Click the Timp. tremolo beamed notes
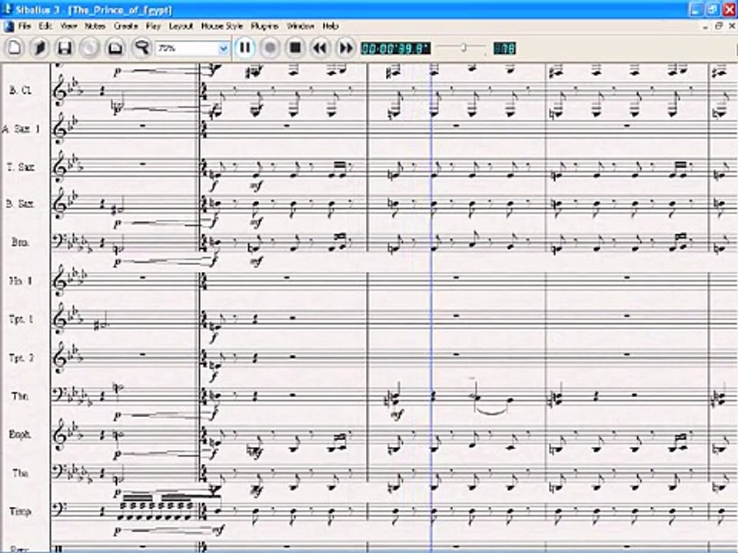The image size is (738, 553). (156, 507)
